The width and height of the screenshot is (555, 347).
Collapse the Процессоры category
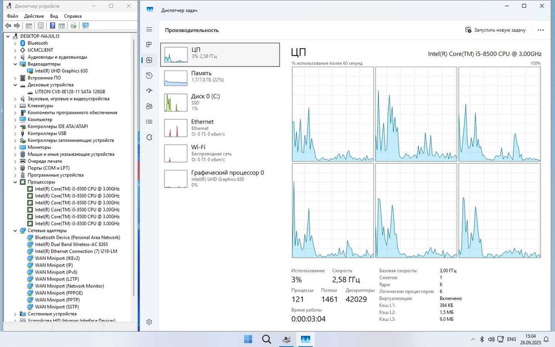(15, 182)
